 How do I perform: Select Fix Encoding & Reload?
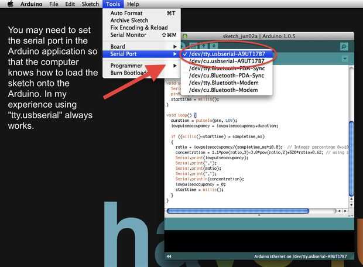[x=142, y=28]
